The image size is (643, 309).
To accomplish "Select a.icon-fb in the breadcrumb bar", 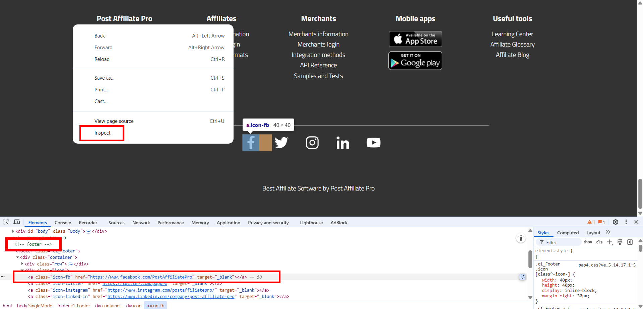I will pyautogui.click(x=155, y=306).
